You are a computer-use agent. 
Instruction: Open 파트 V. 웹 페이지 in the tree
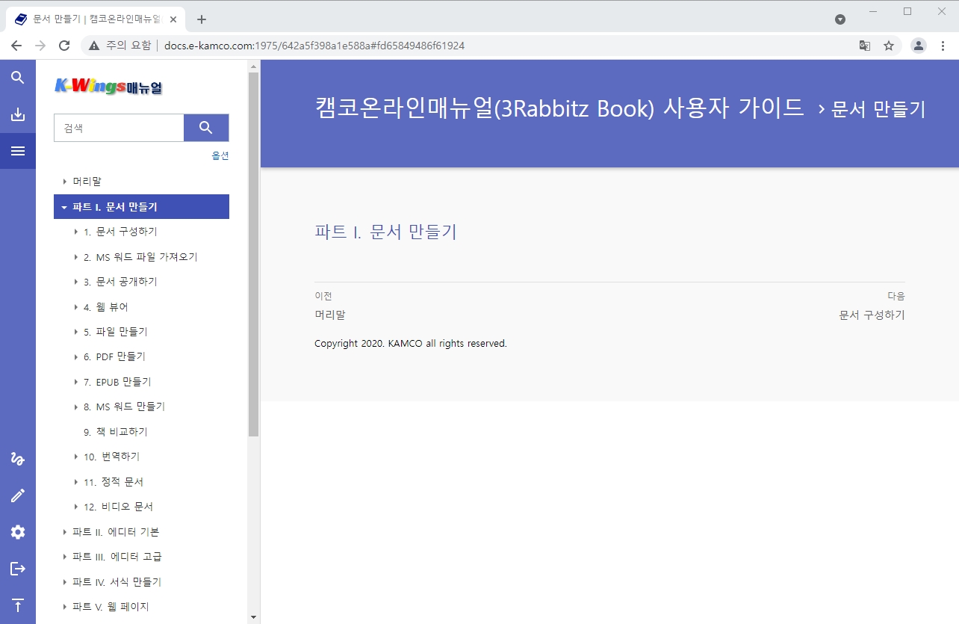coord(111,607)
